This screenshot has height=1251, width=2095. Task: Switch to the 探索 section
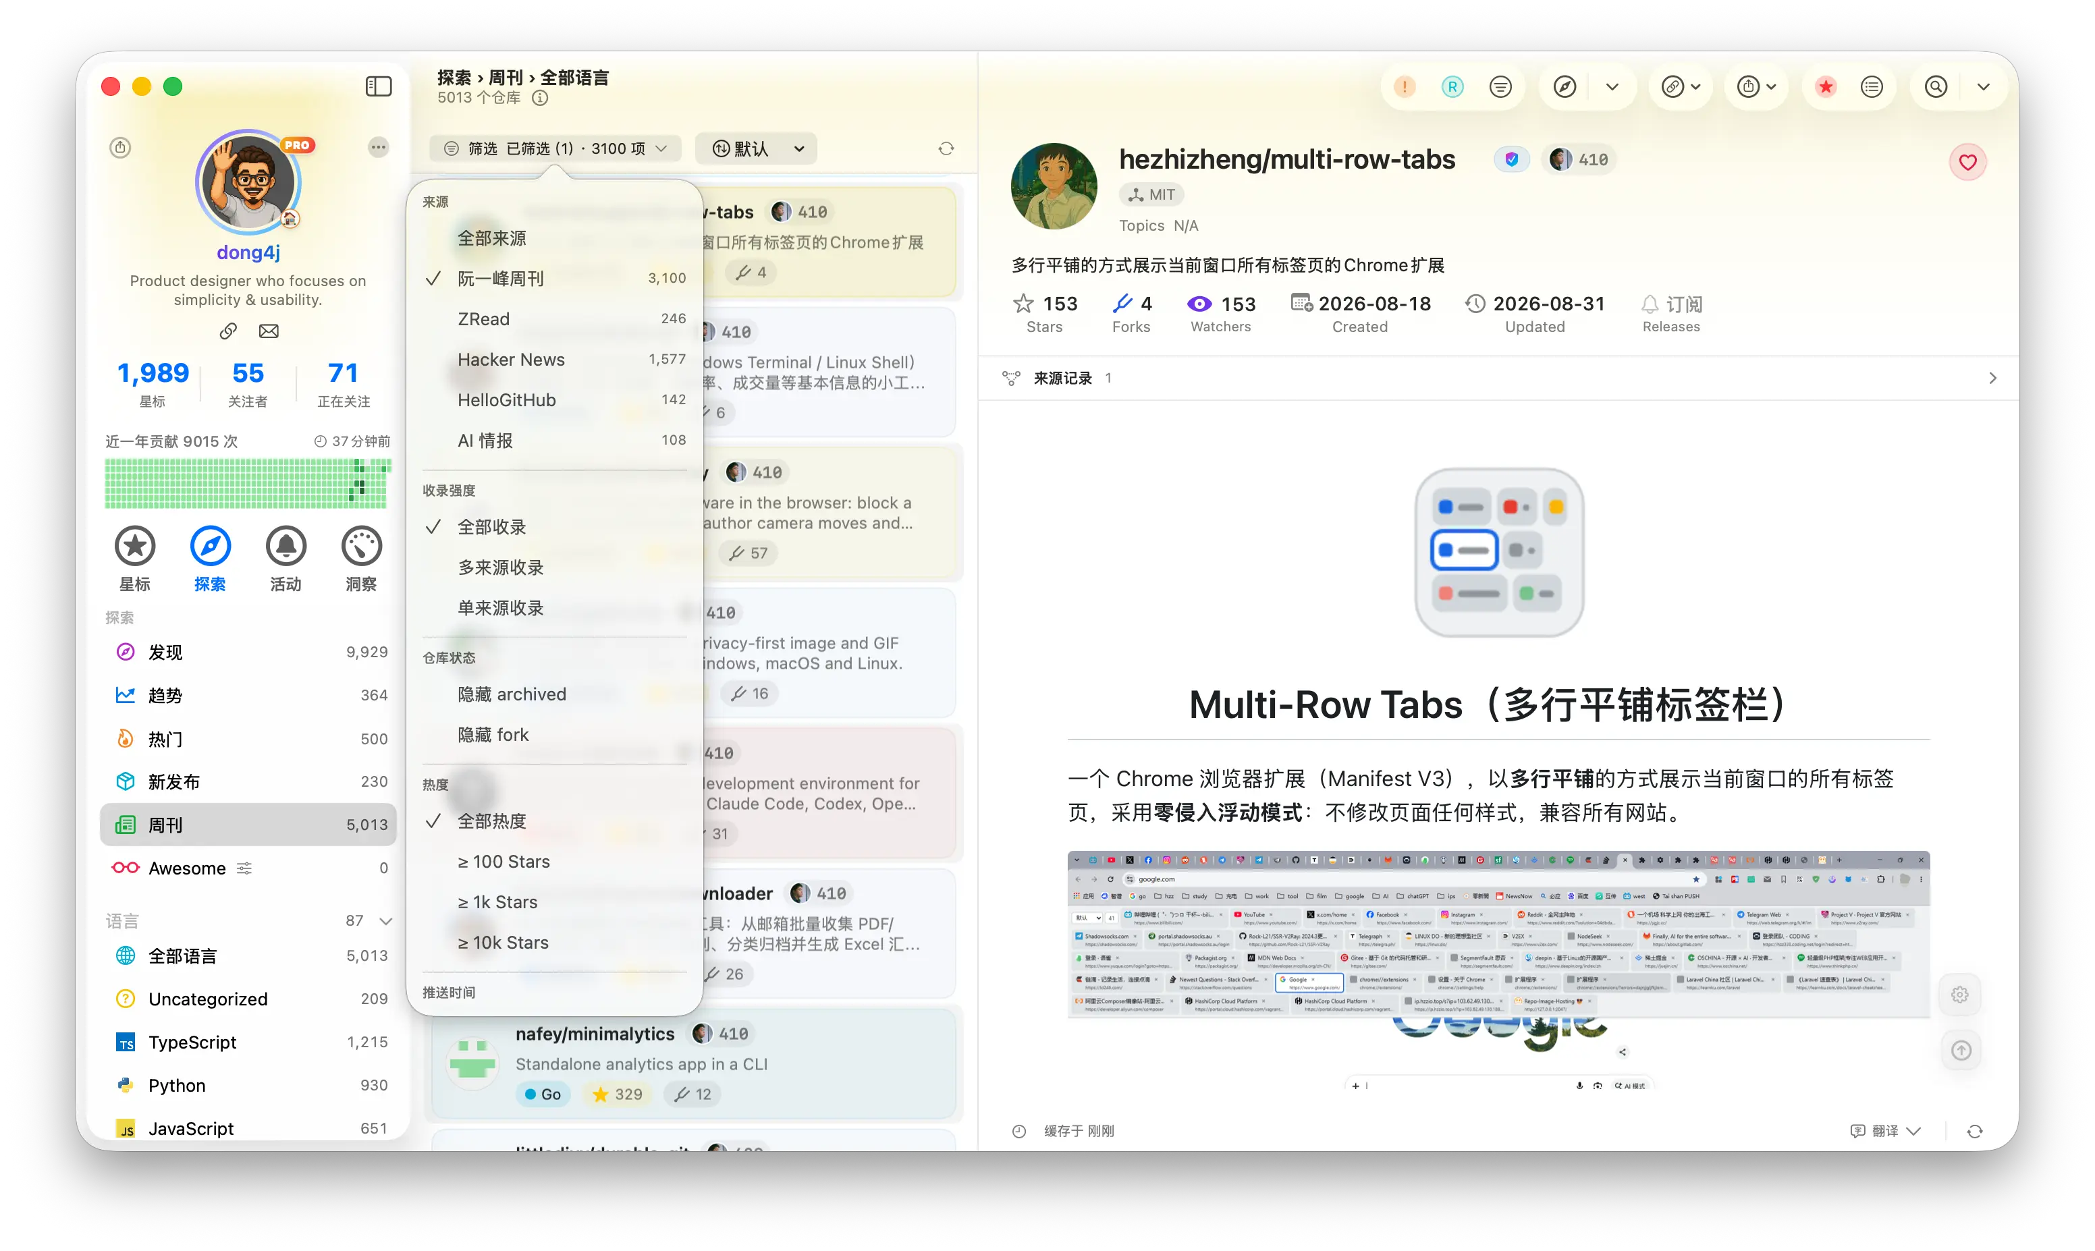(210, 560)
